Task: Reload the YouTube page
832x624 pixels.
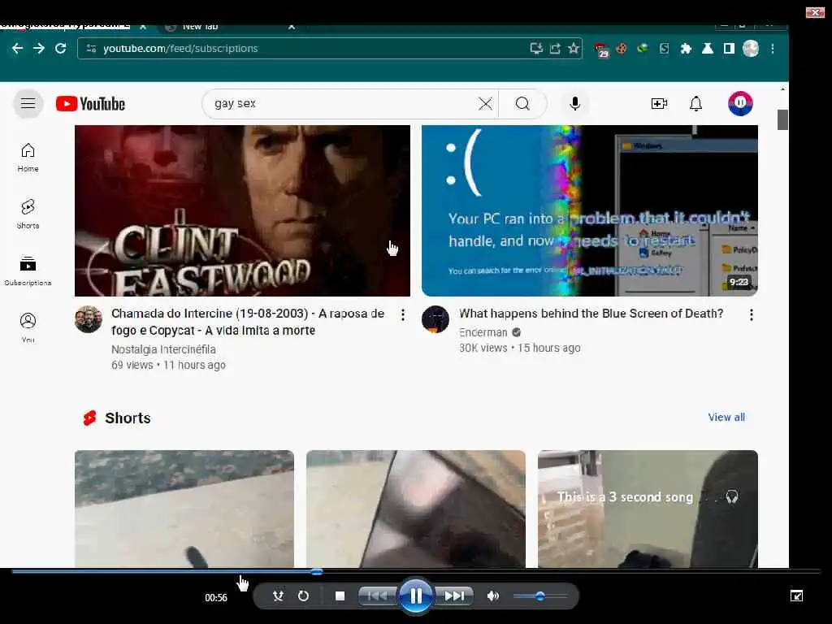Action: 60,48
